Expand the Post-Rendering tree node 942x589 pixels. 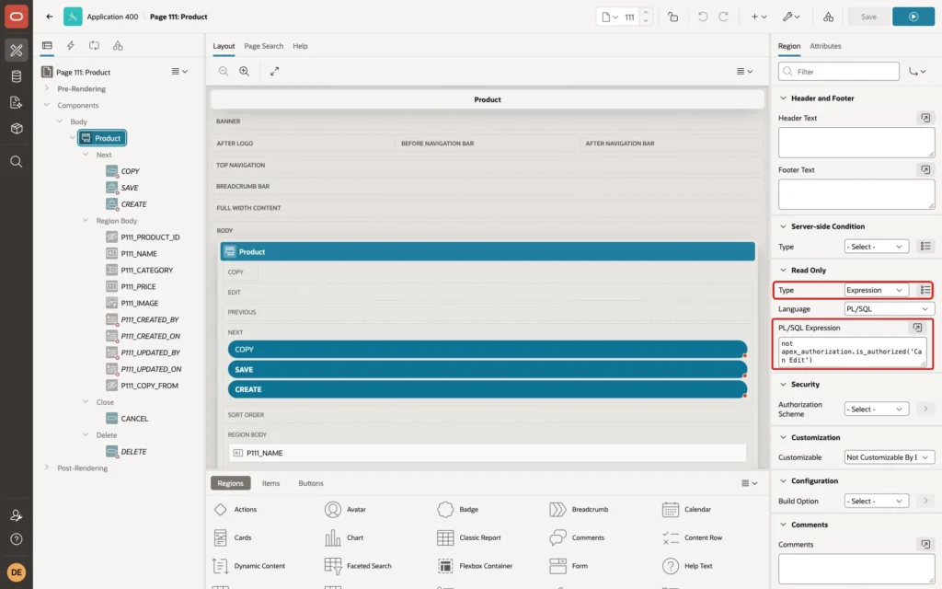point(47,468)
